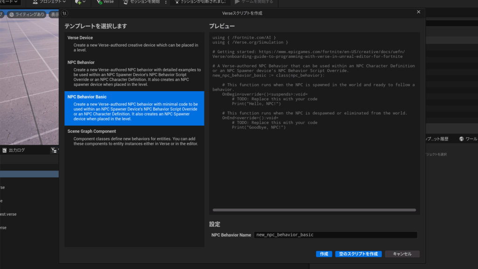
Task: Click the project person icon in toolbar
Action: 35,2
